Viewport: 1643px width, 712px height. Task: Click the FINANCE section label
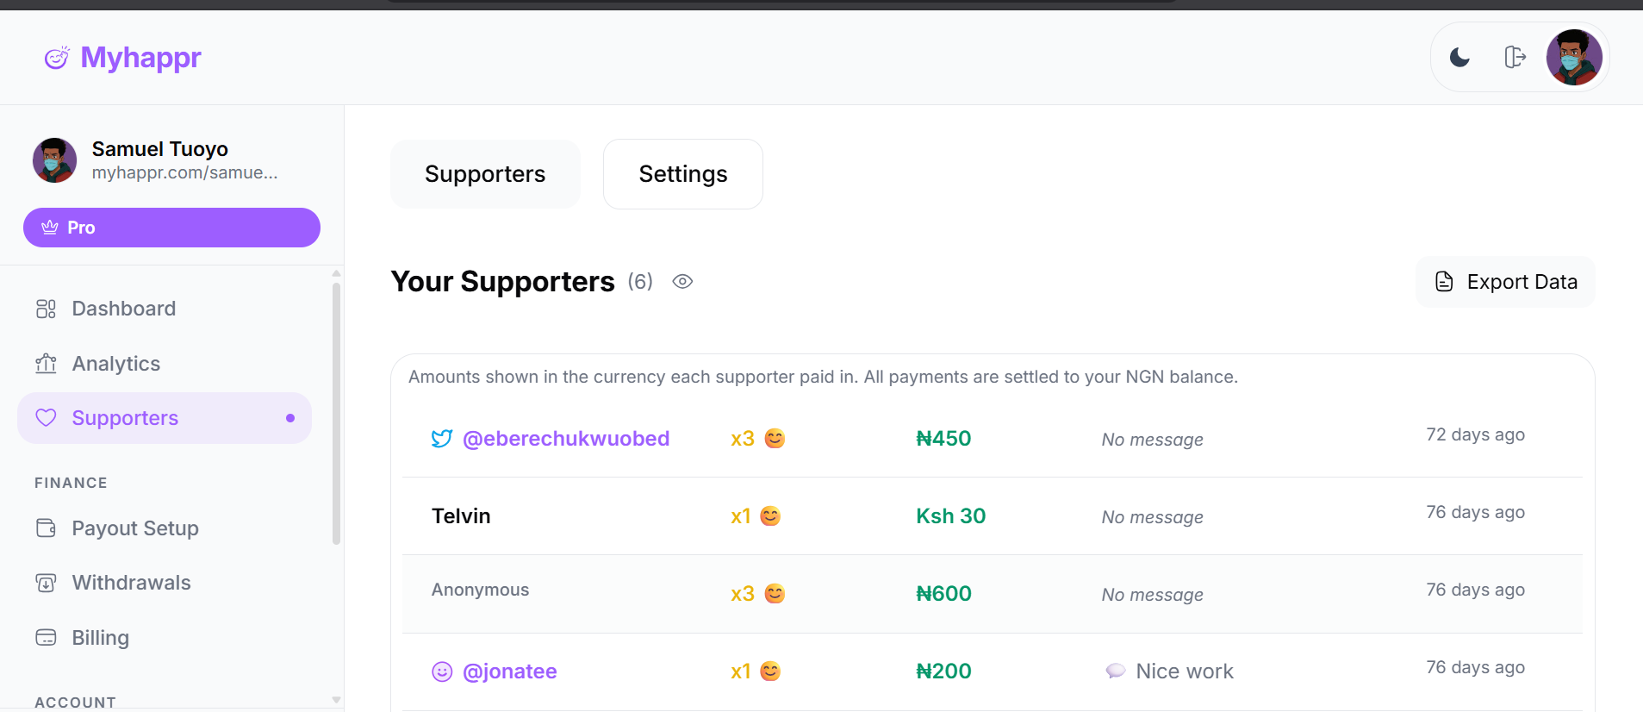[x=71, y=483]
